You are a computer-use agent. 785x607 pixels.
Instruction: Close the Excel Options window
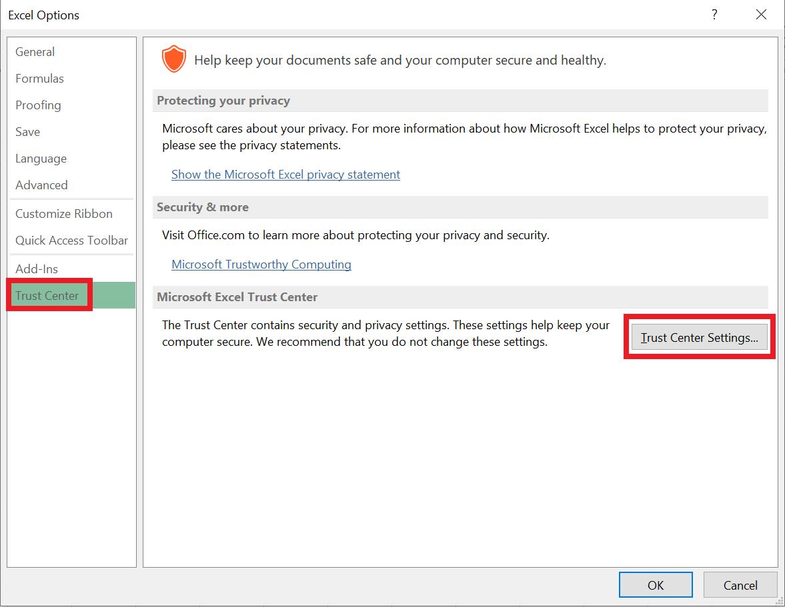click(761, 14)
